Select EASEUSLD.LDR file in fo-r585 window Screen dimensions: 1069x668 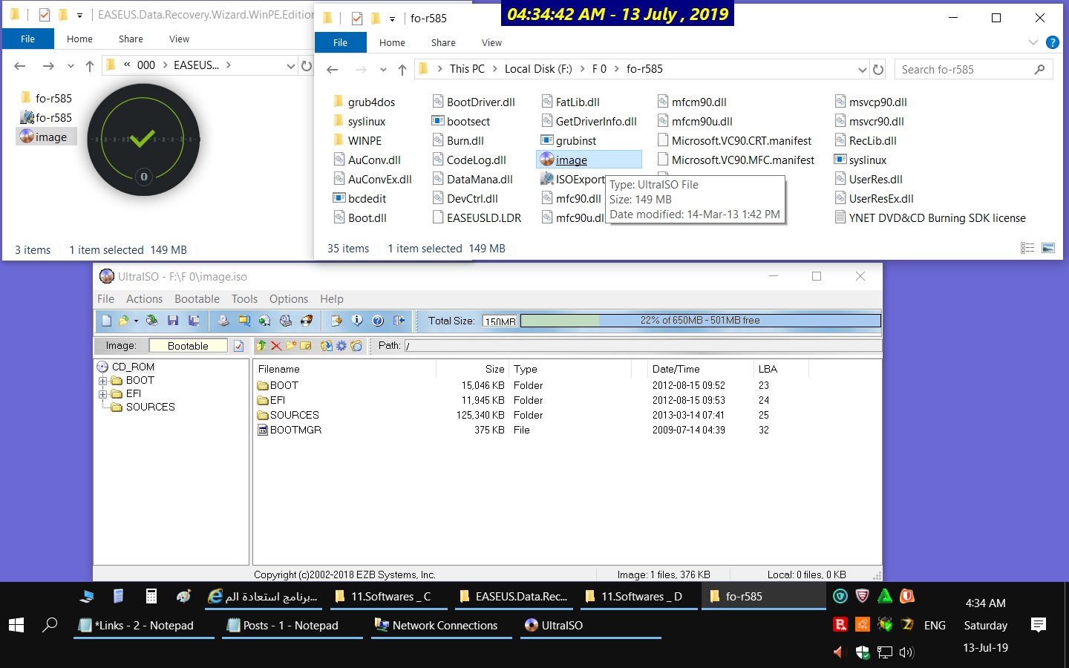coord(477,218)
